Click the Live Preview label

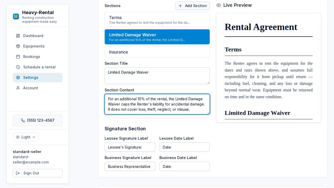pos(237,5)
